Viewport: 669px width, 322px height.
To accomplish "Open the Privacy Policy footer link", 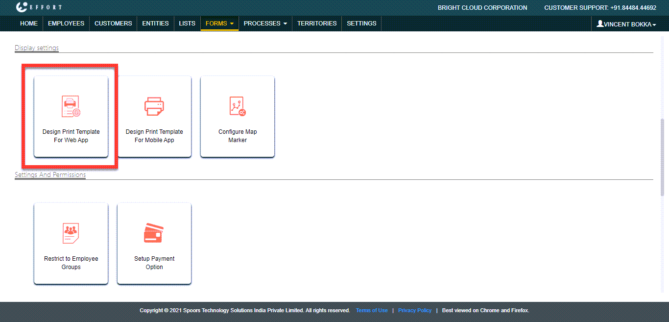I will pyautogui.click(x=415, y=310).
